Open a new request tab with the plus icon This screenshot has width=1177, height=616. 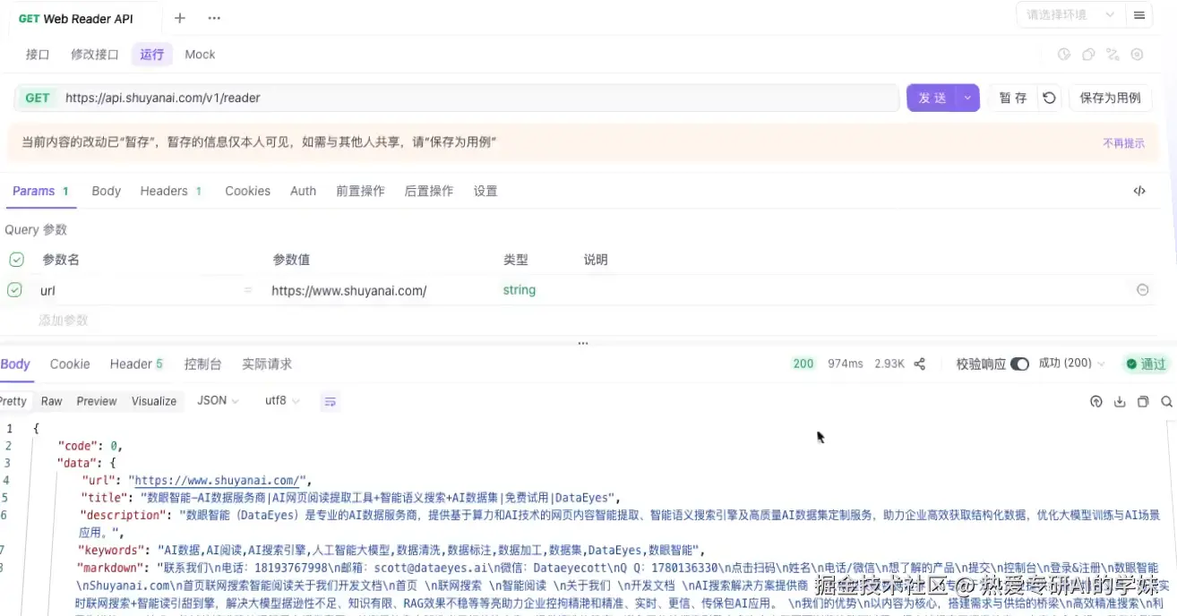tap(179, 17)
